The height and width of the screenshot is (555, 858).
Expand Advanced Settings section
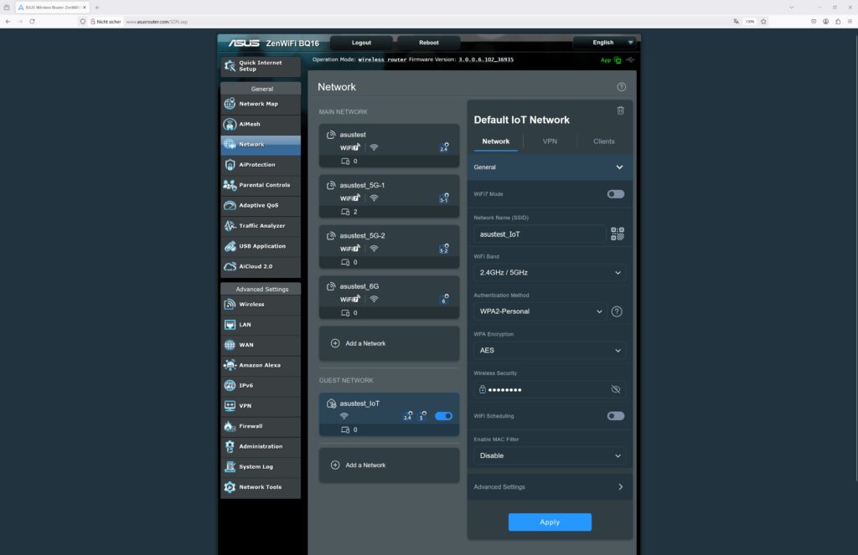pos(550,486)
